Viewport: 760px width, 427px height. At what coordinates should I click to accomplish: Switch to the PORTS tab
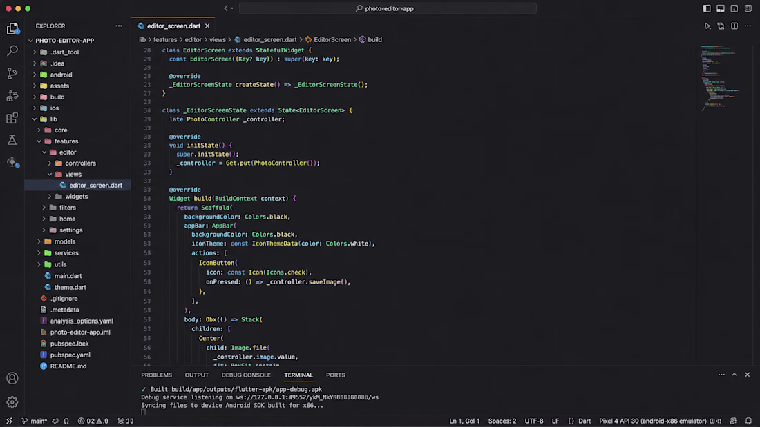pyautogui.click(x=335, y=375)
